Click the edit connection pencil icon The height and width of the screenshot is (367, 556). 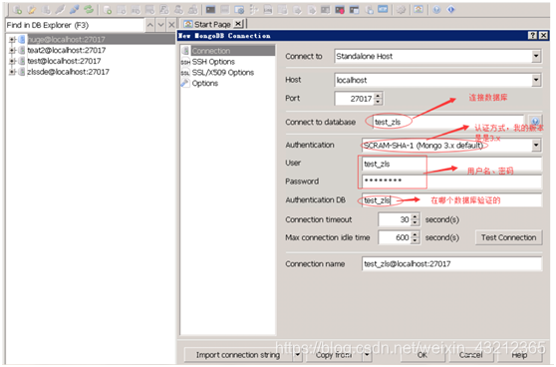tap(32, 10)
